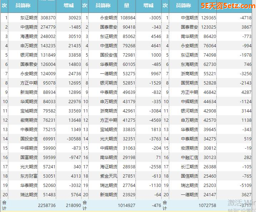
Task: Click the 88934 volume cell
Action: pyautogui.click(x=49, y=92)
